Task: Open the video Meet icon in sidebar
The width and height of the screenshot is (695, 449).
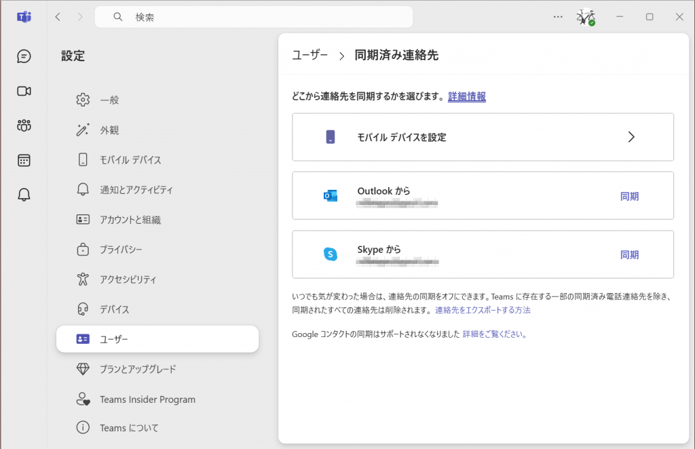Action: (x=24, y=91)
